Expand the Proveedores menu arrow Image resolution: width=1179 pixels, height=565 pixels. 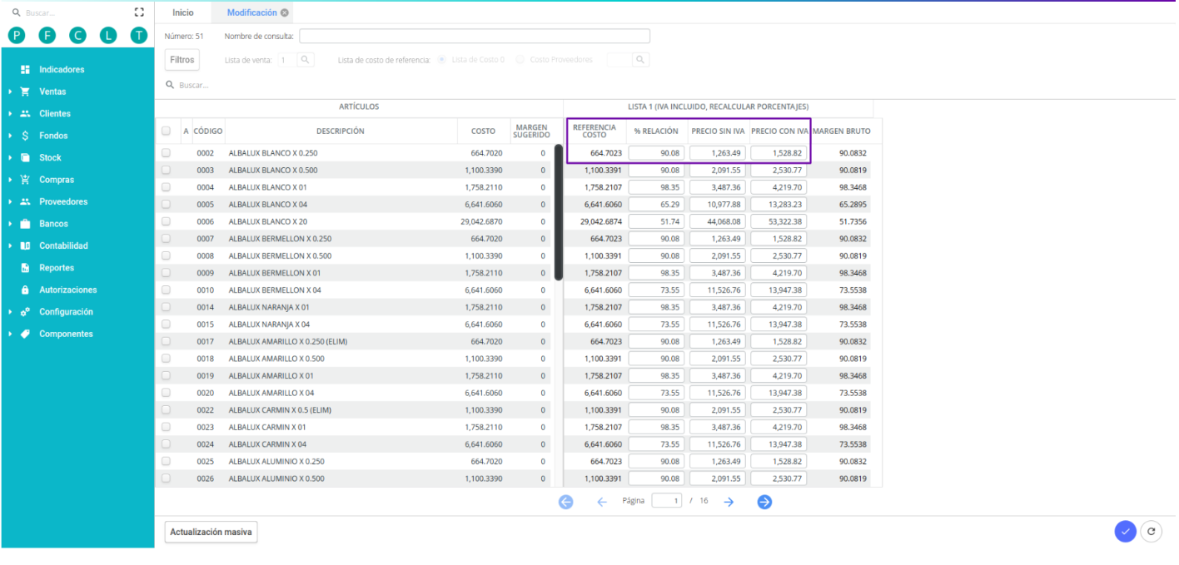click(x=10, y=202)
